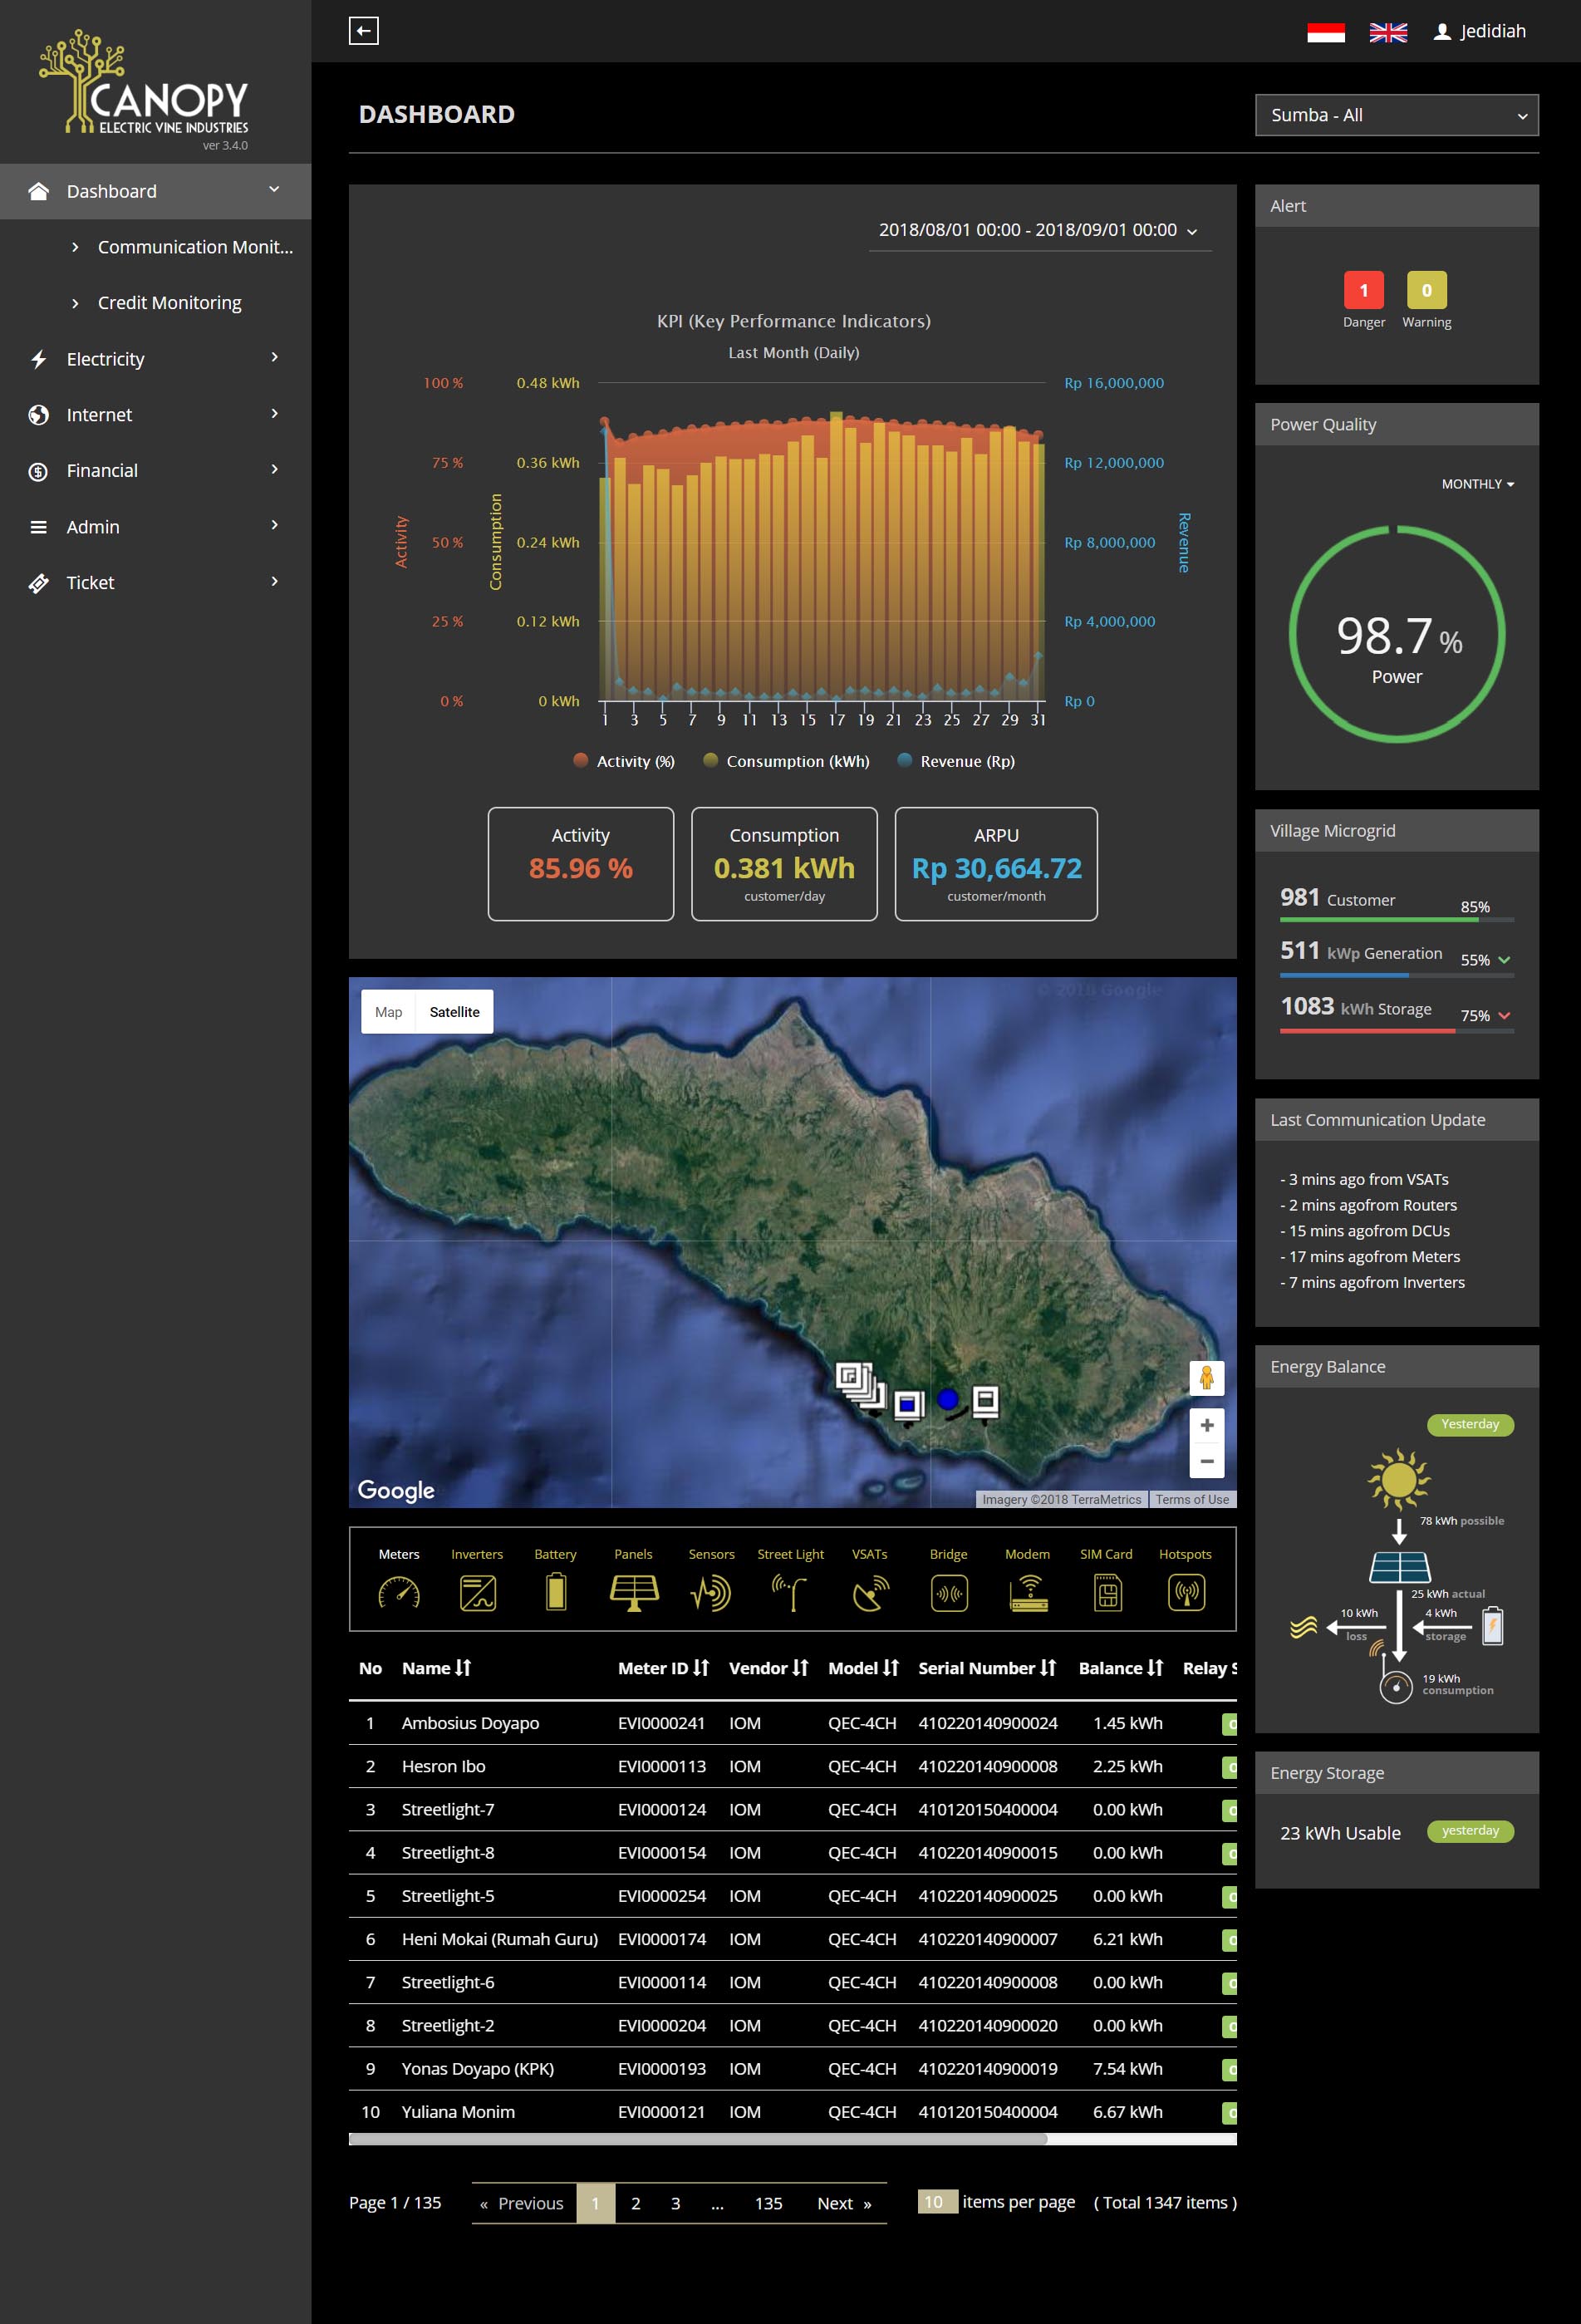The height and width of the screenshot is (2324, 1581).
Task: Collapse sidebar with the back arrow icon
Action: [363, 31]
